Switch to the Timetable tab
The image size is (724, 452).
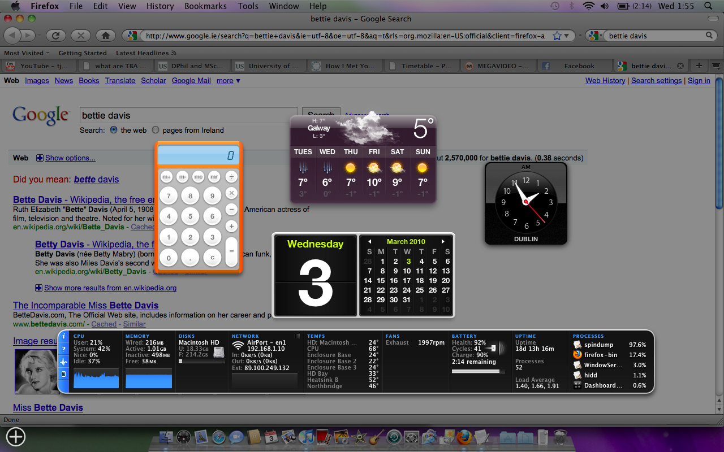coord(421,66)
